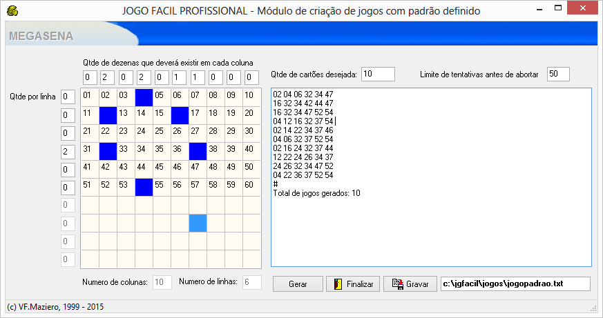Click the column quantity field above number 09
This screenshot has width=603, height=318.
point(233,77)
